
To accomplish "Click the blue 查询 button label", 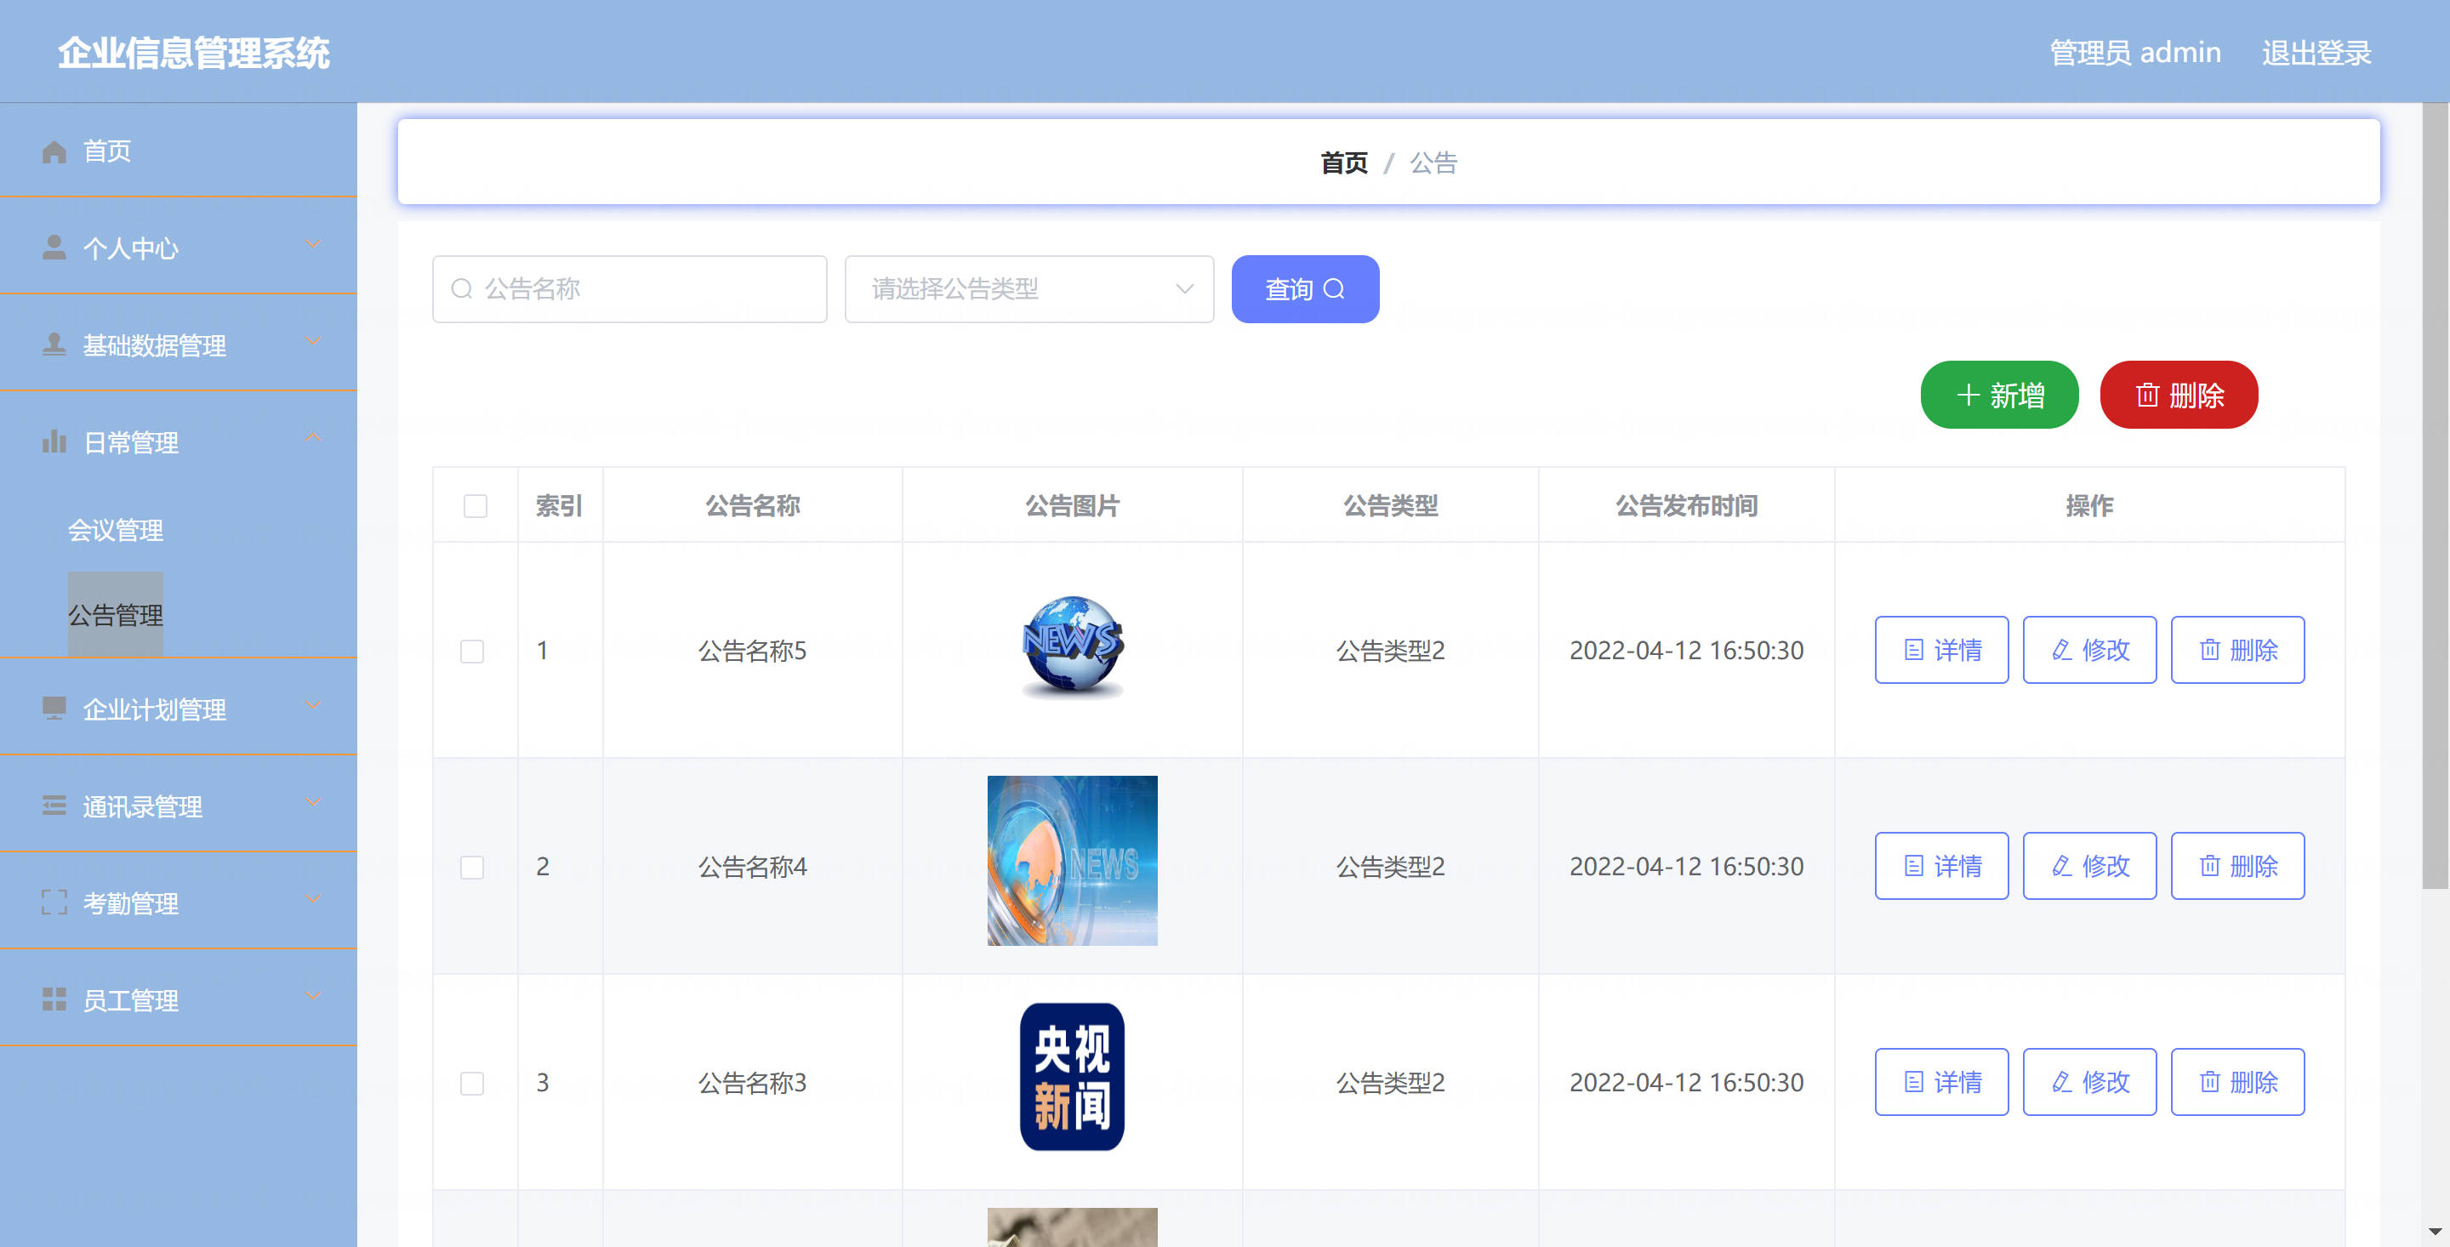I will (1289, 289).
